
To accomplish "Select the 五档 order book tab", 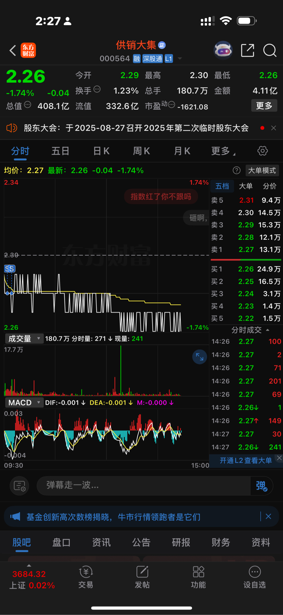I will point(222,186).
